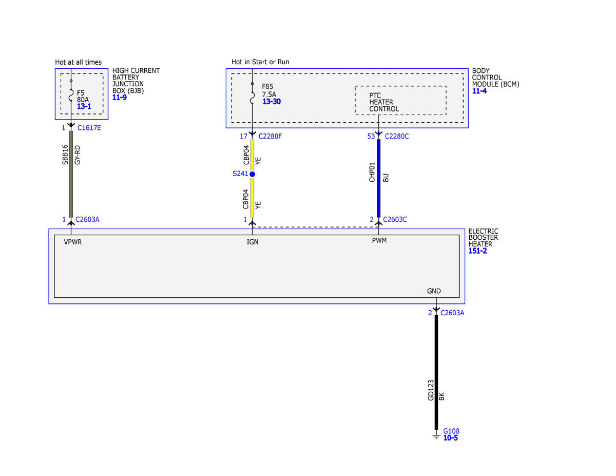Viewport: 616px width, 476px height.
Task: Select the blue CHP01 wire
Action: 379,178
